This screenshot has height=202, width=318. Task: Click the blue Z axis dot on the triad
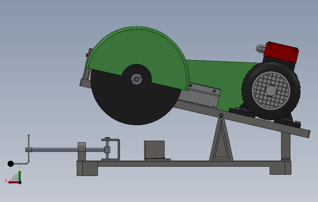tap(20, 182)
